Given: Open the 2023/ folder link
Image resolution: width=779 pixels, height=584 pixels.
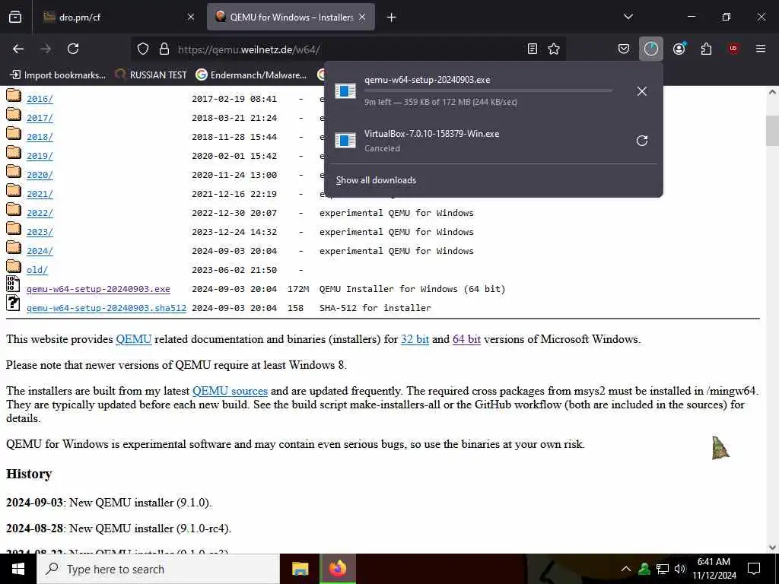Looking at the screenshot, I should click(x=40, y=232).
